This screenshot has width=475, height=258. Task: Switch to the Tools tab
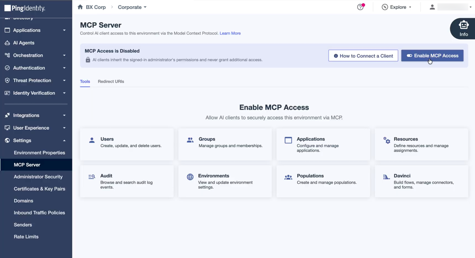click(85, 82)
